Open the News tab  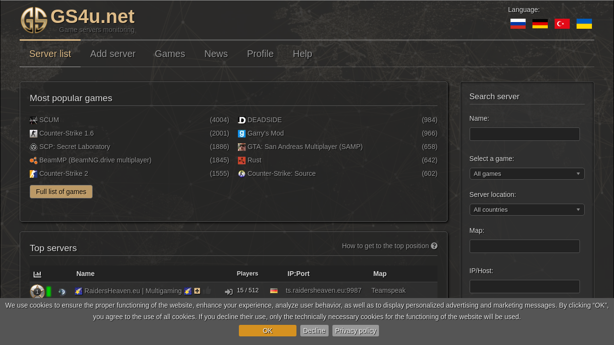point(216,54)
